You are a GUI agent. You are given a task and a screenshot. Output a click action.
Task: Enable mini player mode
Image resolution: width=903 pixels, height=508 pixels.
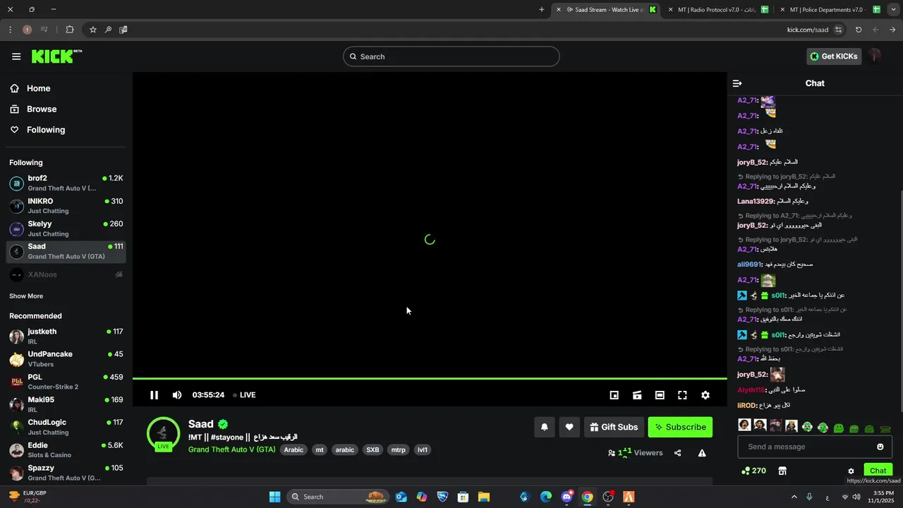click(x=614, y=395)
